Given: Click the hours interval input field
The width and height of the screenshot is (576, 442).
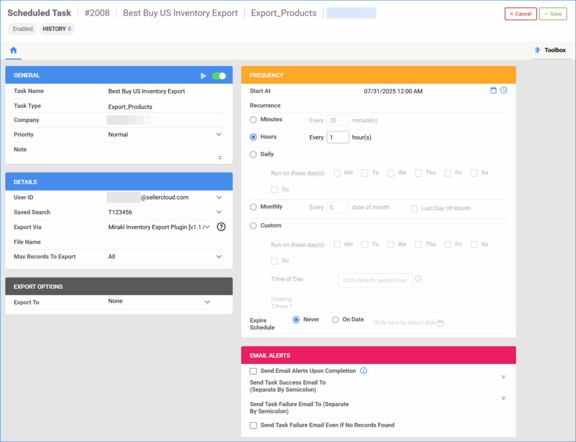Looking at the screenshot, I should [x=337, y=137].
